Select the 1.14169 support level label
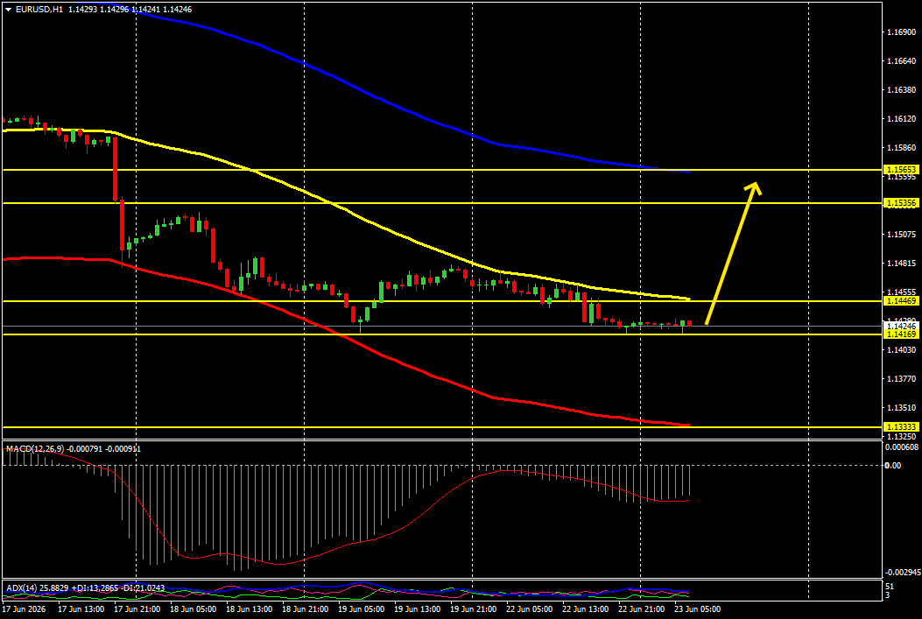Screen dimensions: 922x619 coord(902,334)
